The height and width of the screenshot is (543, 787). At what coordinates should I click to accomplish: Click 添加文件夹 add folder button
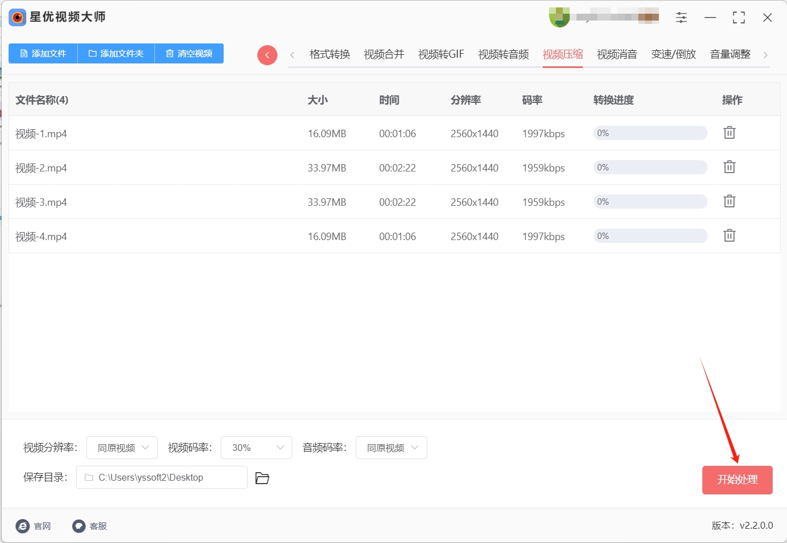tap(116, 53)
